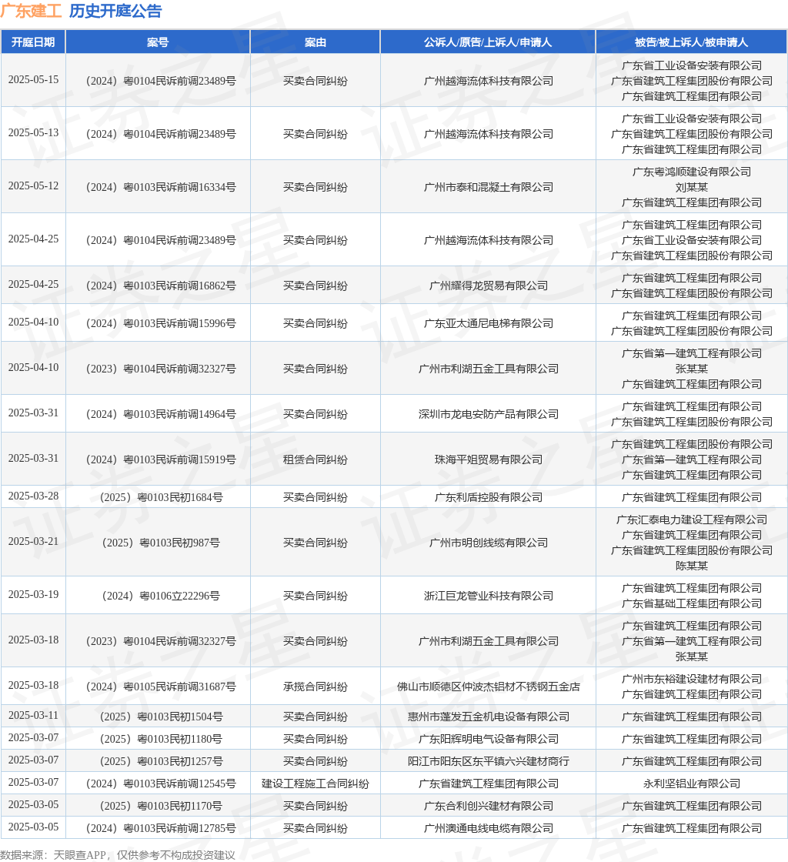This screenshot has width=788, height=862.
Task: Click plaintiff 广州耀得龙贸易有限公司
Action: [489, 286]
